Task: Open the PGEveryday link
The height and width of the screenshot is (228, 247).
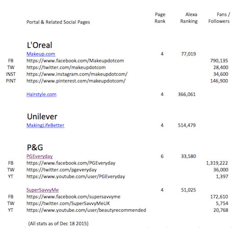Action: coord(40,156)
